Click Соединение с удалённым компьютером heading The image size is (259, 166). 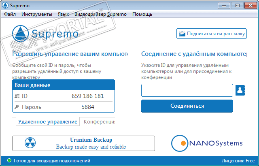194,54
